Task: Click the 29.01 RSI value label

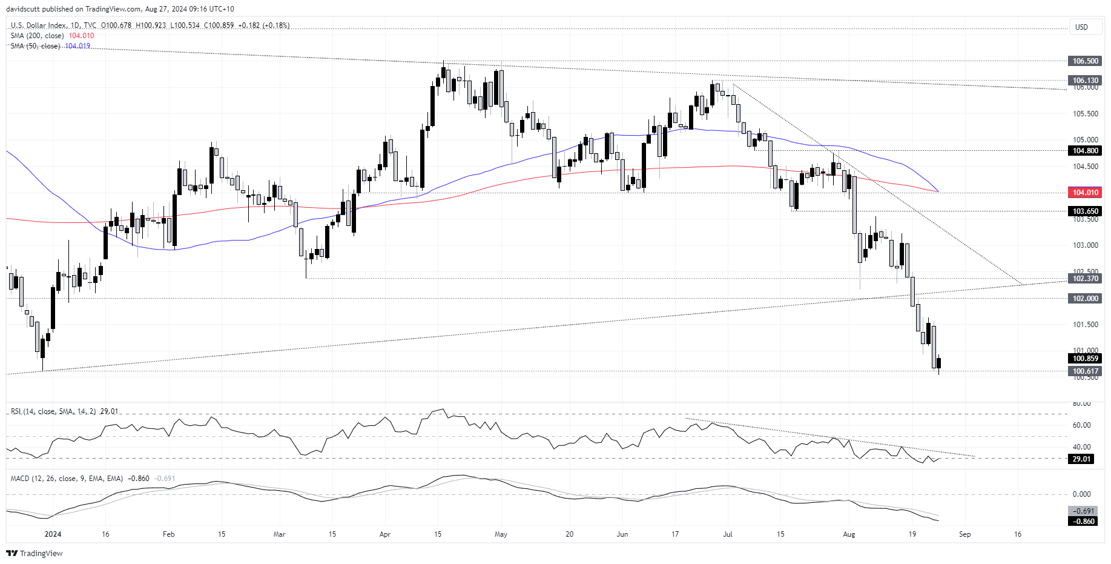Action: click(x=1081, y=459)
